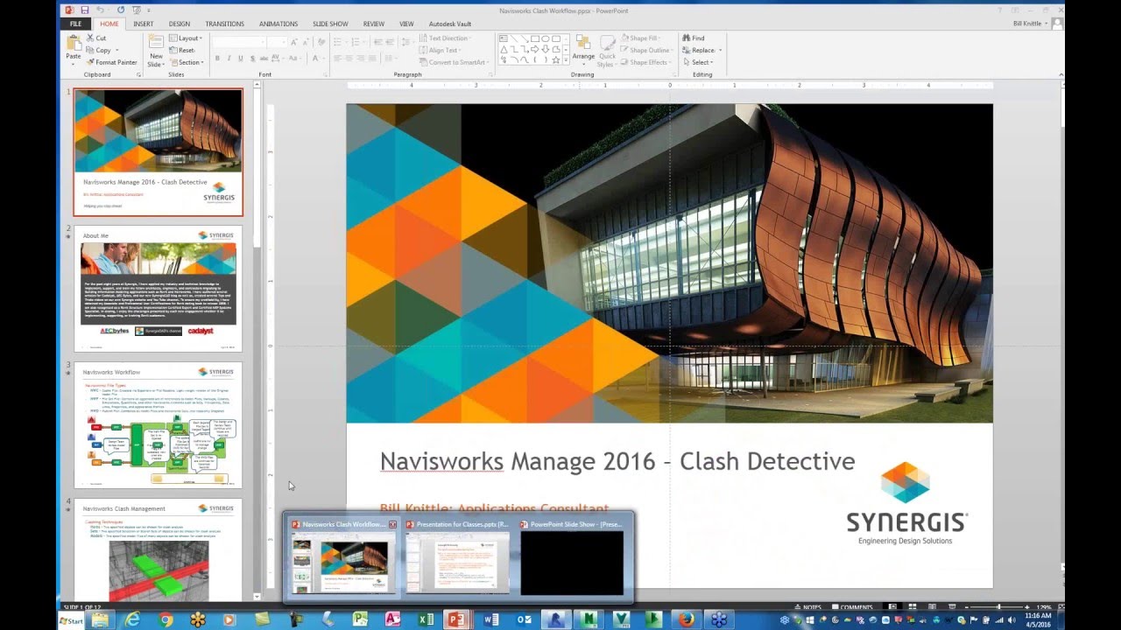Open the Autodesk Vault tab

point(450,24)
